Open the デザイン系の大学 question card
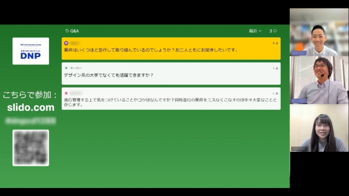This screenshot has width=349, height=196. tap(171, 73)
